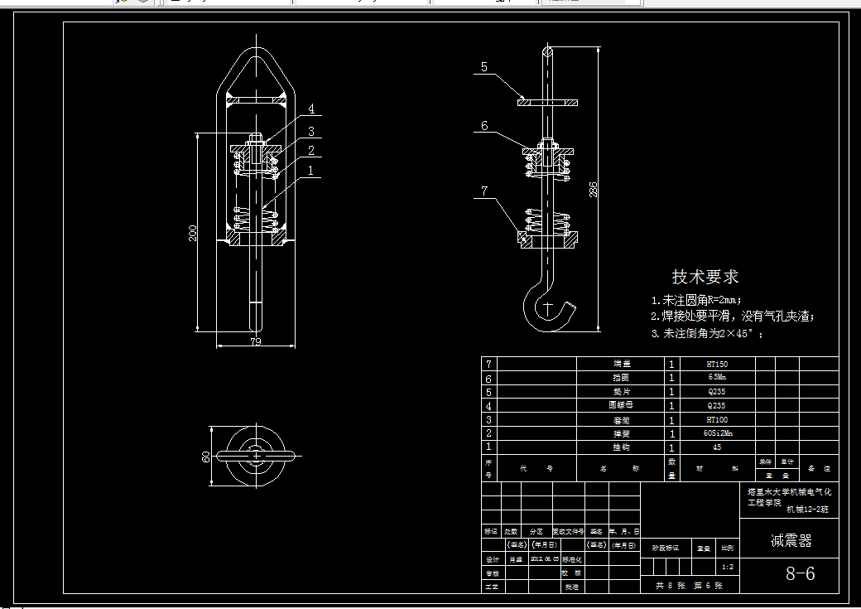This screenshot has width=861, height=609.
Task: Click the Q235 material in row 4
Action: click(x=717, y=406)
